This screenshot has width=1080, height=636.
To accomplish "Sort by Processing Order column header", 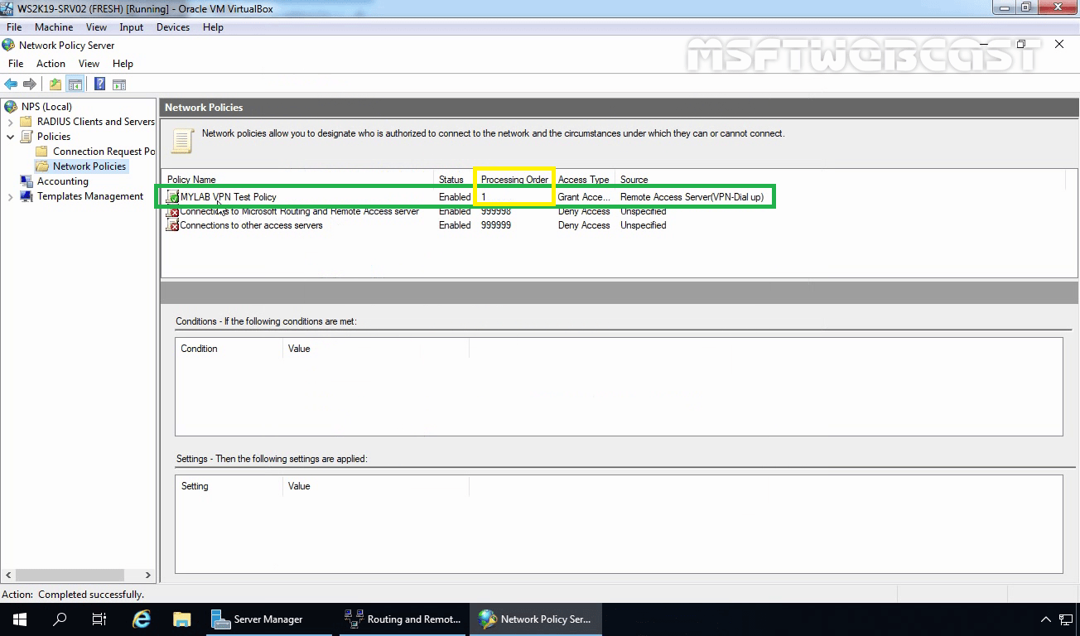I will pyautogui.click(x=514, y=180).
